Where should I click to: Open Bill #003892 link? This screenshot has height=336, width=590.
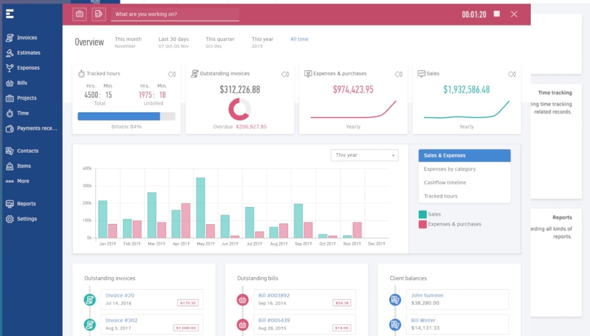274,296
